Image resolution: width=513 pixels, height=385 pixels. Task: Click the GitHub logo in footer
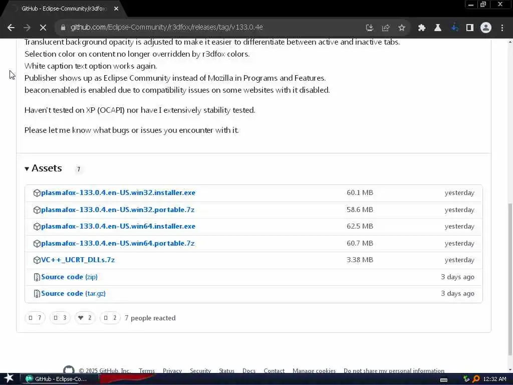coord(69,370)
